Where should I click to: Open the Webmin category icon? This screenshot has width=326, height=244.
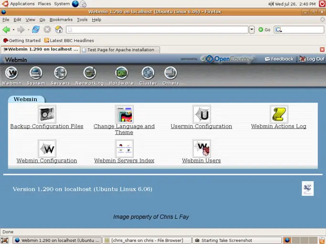point(11,73)
